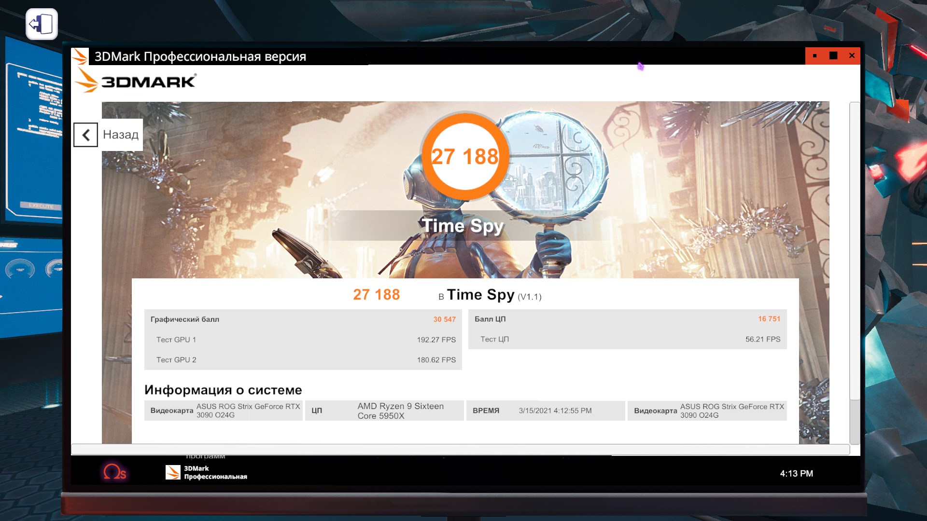The image size is (927, 521).
Task: Click the 56.21 FPS value
Action: click(x=762, y=339)
